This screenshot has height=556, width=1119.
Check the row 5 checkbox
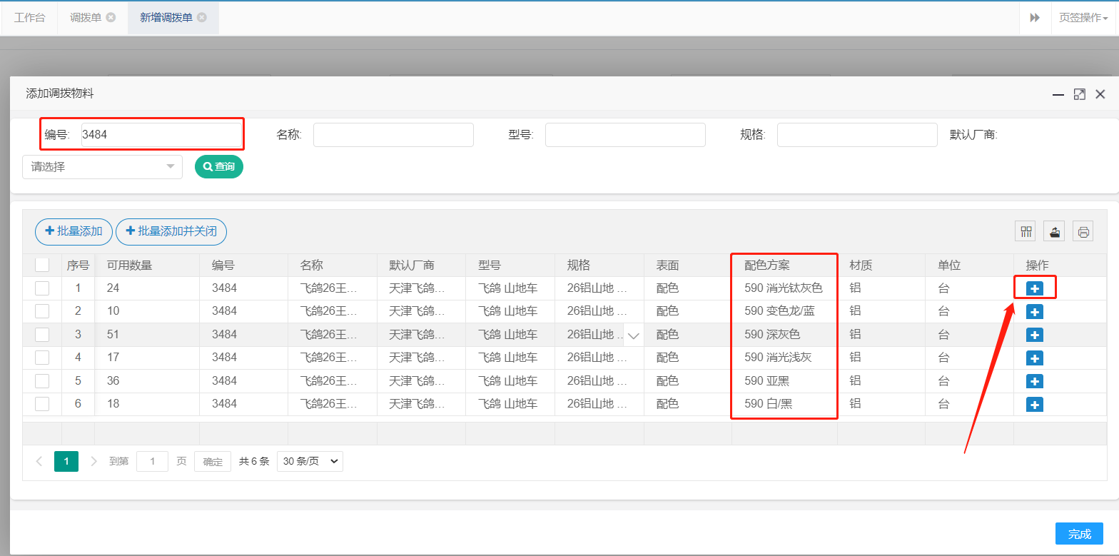tap(42, 380)
